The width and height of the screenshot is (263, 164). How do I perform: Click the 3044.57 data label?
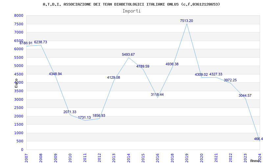click(245, 95)
